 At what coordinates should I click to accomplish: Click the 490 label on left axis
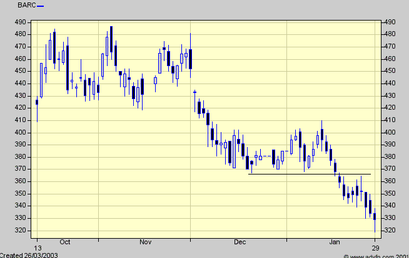click(x=21, y=22)
